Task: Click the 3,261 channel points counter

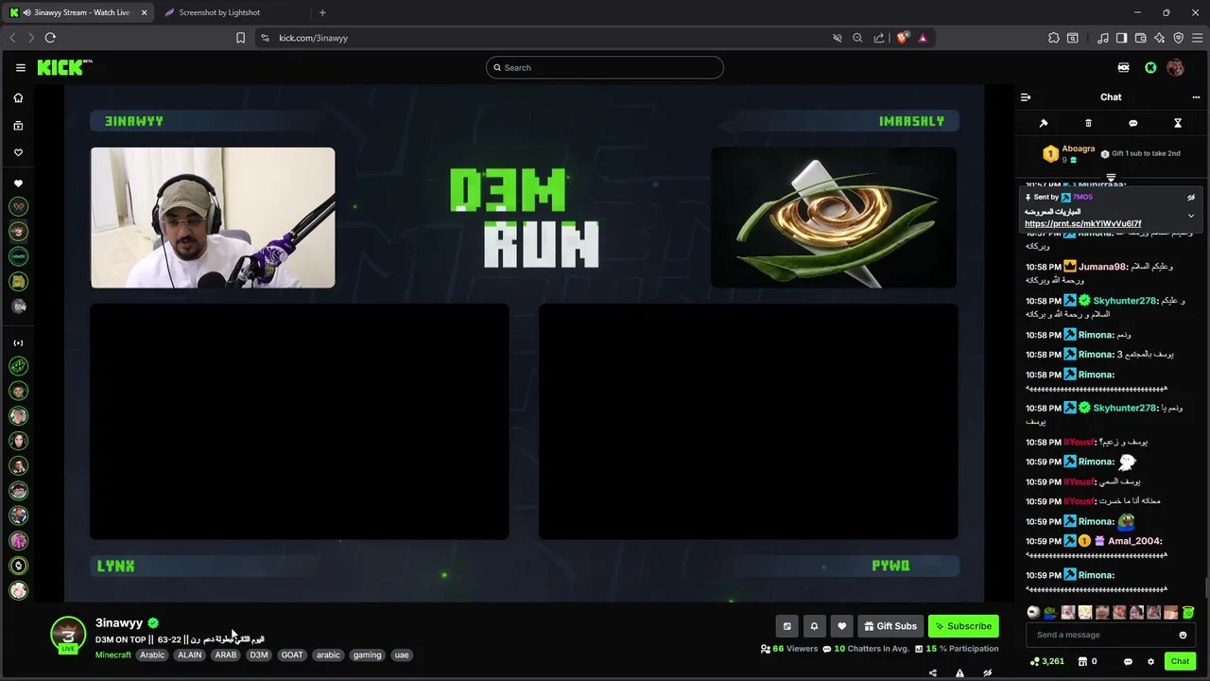Action: tap(1046, 662)
